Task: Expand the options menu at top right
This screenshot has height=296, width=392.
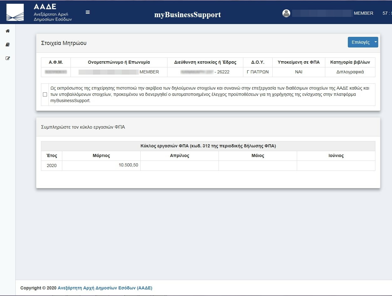Action: (x=363, y=42)
